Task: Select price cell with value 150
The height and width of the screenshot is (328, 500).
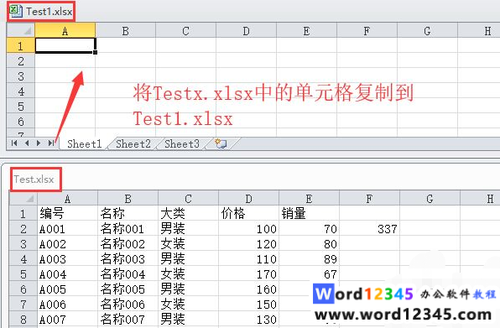Action: (248, 305)
